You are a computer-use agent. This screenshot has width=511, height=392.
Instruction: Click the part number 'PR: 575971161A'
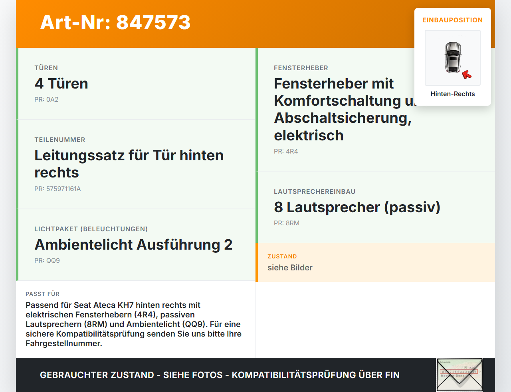tap(57, 189)
